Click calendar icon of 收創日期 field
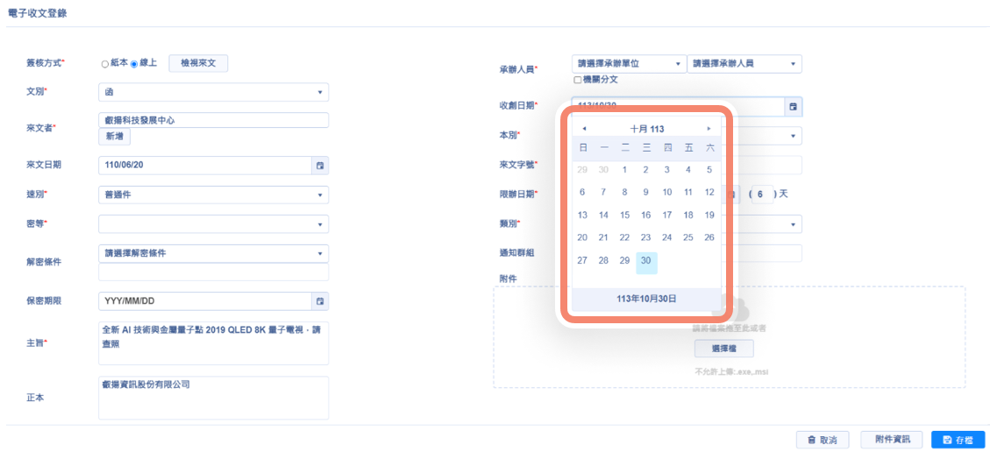The image size is (990, 452). pos(793,107)
